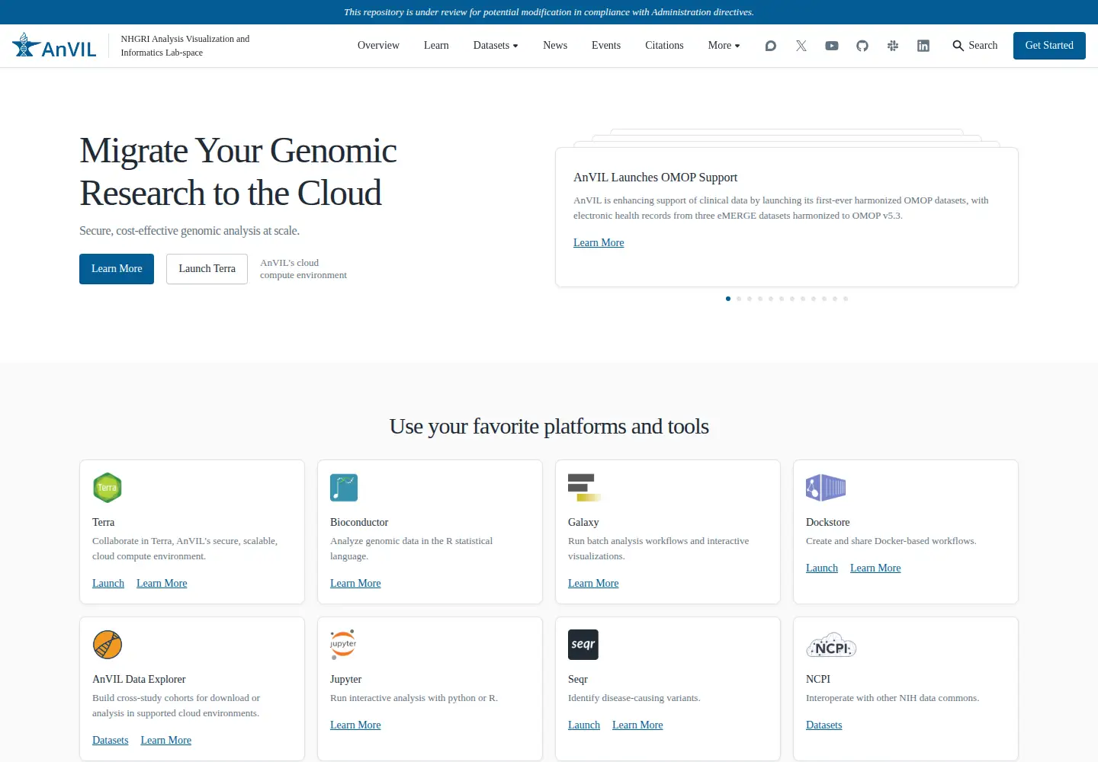The image size is (1098, 762).
Task: Click Learn More in Dockstore card
Action: coord(875,568)
